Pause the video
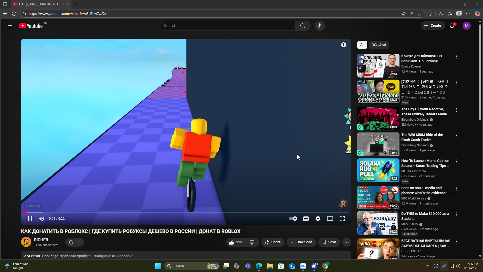Image resolution: width=483 pixels, height=272 pixels. click(x=30, y=219)
